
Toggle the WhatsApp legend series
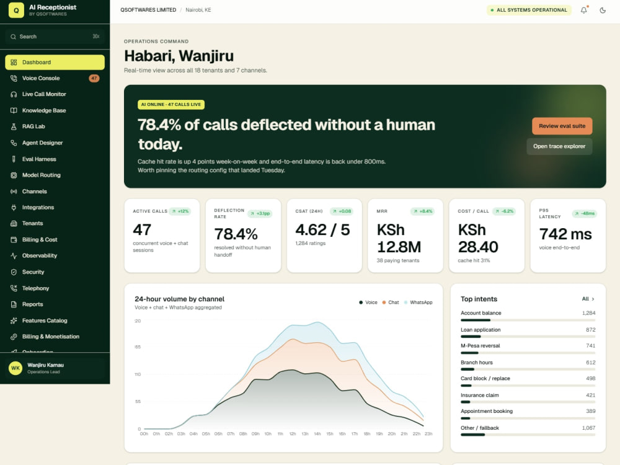tap(418, 303)
